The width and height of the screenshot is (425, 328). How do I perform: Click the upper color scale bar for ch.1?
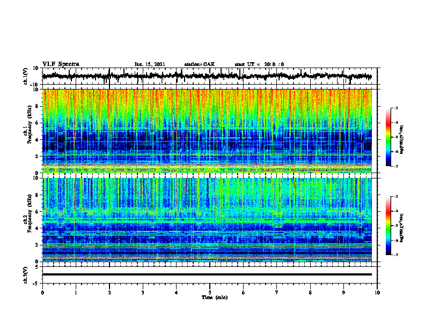tap(389, 137)
